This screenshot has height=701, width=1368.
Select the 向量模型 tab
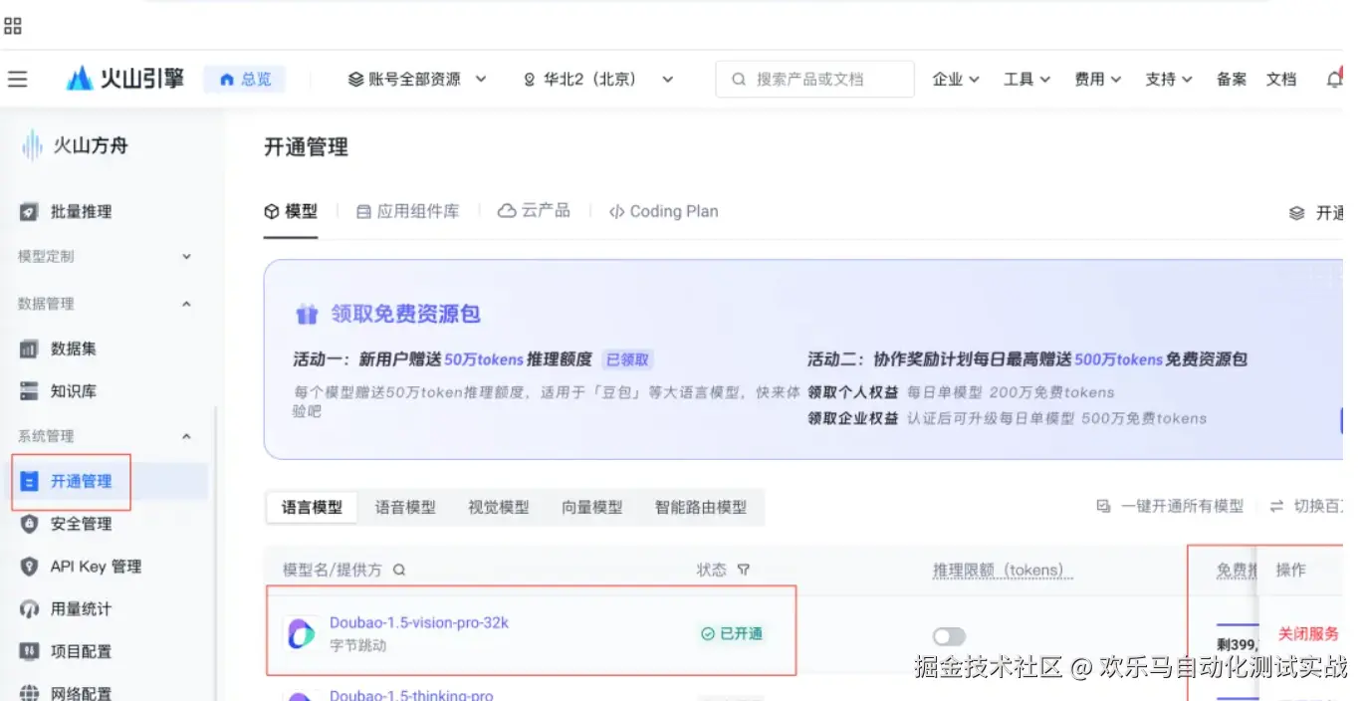click(x=592, y=507)
